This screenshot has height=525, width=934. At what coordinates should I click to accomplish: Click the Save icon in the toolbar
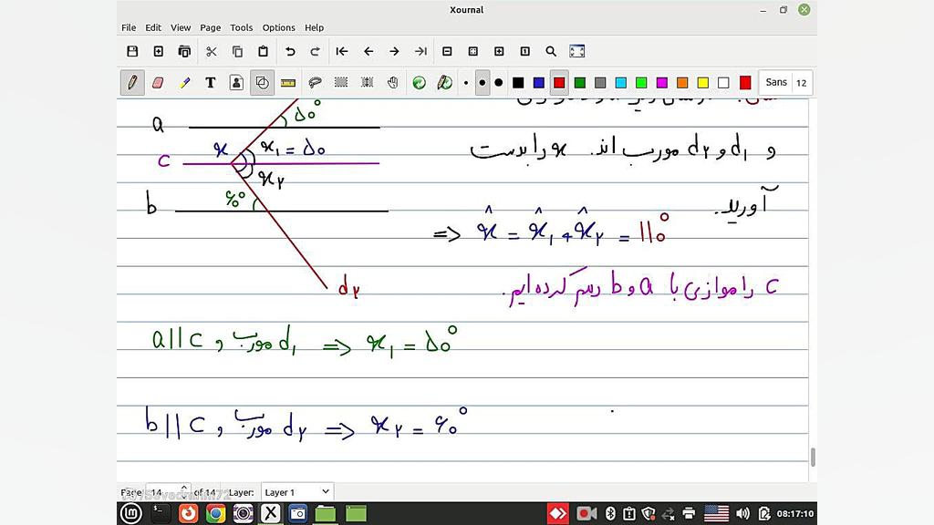(132, 51)
